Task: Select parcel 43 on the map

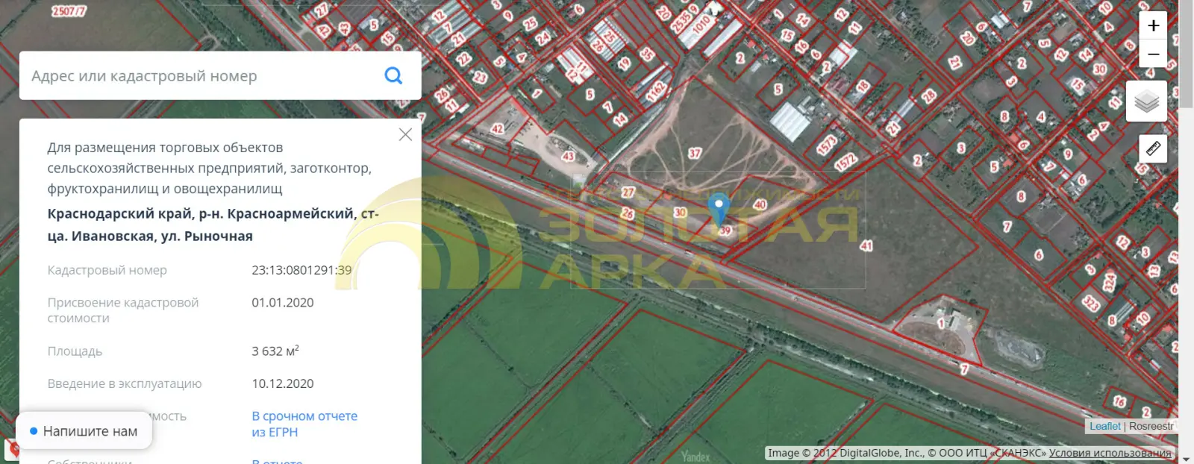Action: pyautogui.click(x=569, y=156)
